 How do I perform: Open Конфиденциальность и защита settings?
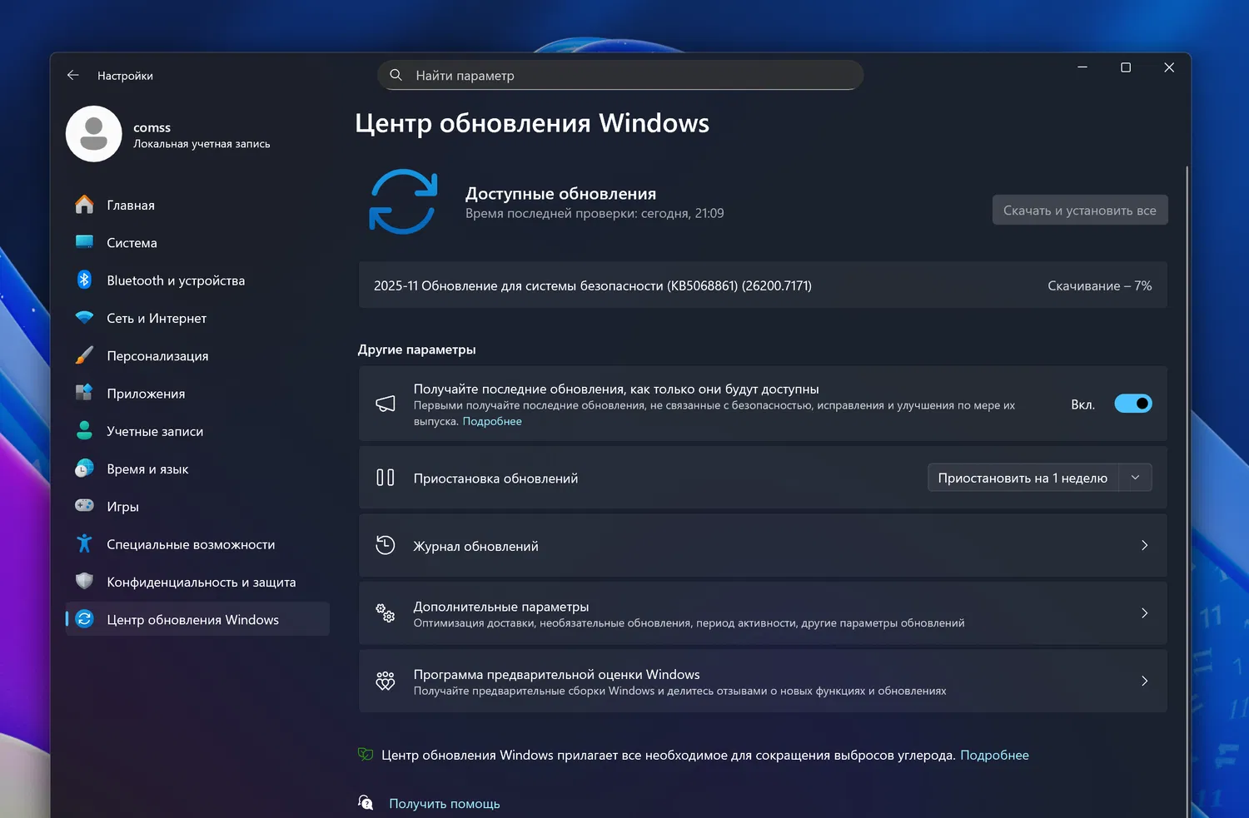pyautogui.click(x=197, y=582)
